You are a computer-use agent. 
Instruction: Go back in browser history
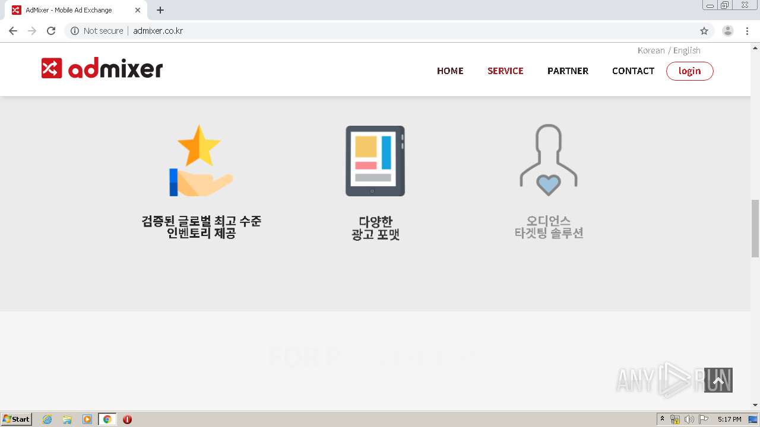coord(13,31)
